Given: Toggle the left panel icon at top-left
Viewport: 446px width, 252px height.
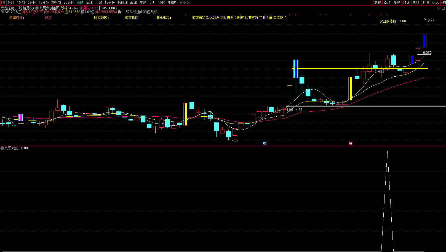Looking at the screenshot, I should click(x=3, y=2).
